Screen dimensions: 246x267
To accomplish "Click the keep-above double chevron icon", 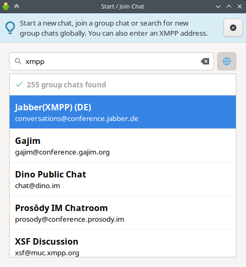I will pos(17,6).
